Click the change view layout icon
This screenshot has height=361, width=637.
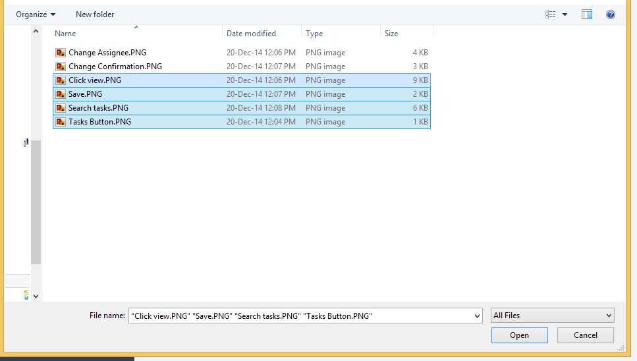(x=551, y=14)
